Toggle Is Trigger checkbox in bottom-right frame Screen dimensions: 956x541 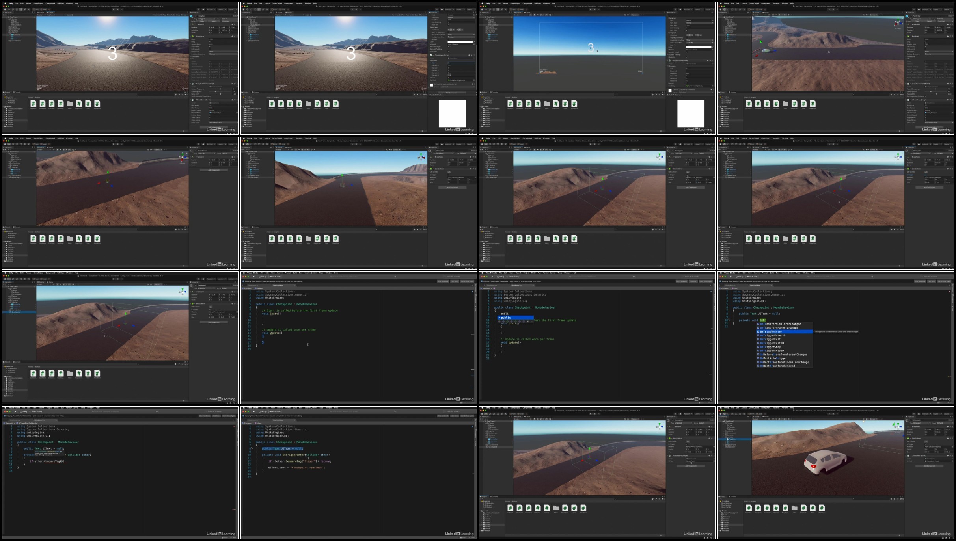pos(925,444)
